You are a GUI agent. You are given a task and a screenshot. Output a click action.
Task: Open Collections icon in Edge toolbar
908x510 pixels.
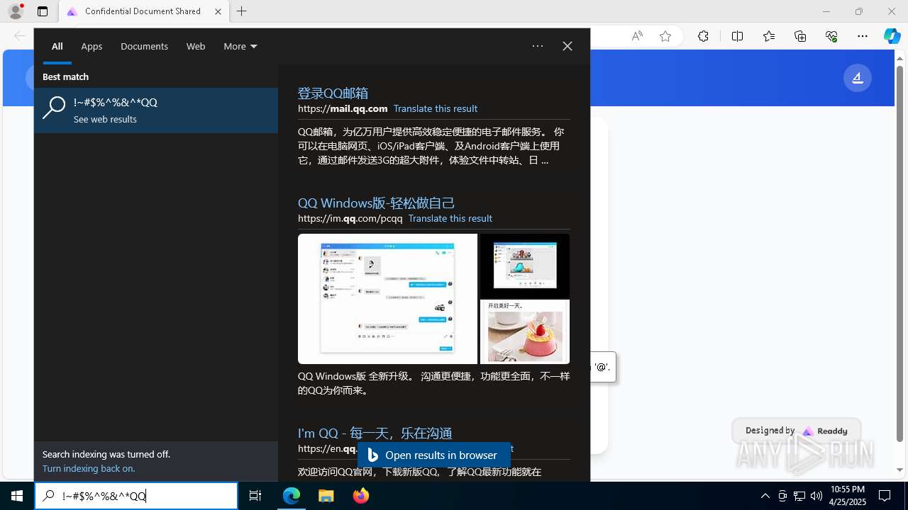point(800,36)
